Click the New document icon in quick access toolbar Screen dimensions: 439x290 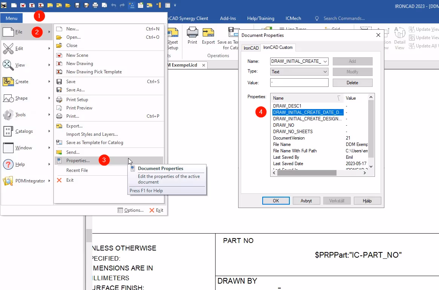click(14, 5)
